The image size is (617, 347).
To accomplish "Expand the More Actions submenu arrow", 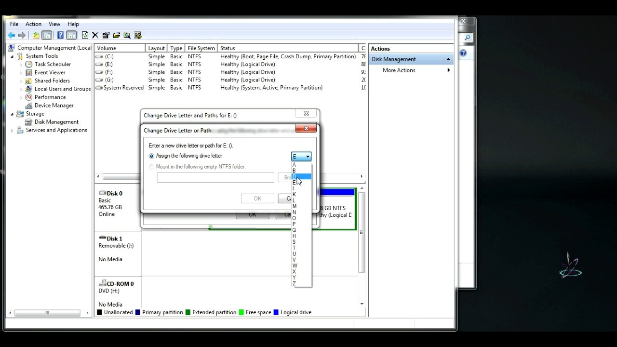I will [448, 70].
